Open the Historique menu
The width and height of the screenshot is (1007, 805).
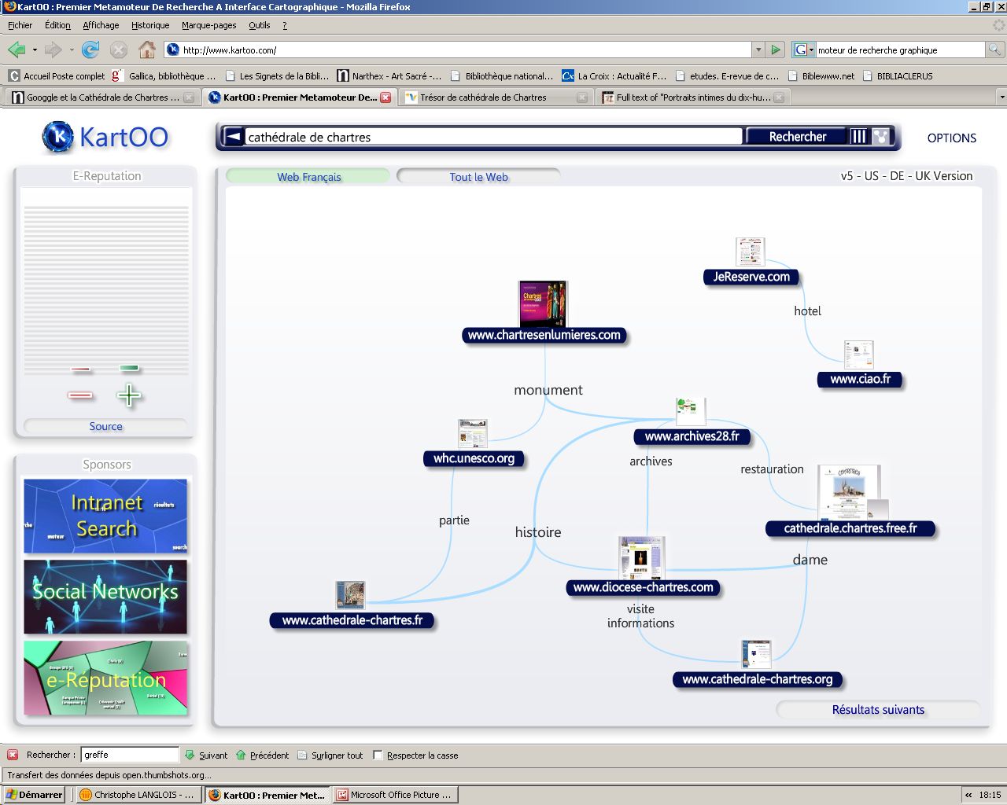click(150, 25)
